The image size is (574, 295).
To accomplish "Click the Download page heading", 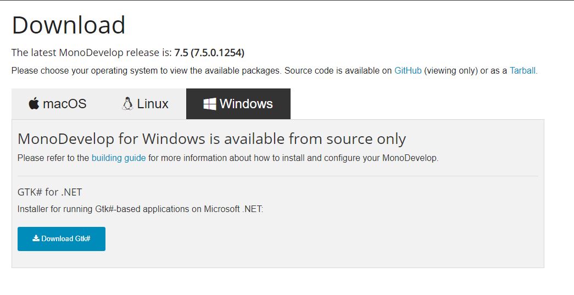I will point(69,25).
